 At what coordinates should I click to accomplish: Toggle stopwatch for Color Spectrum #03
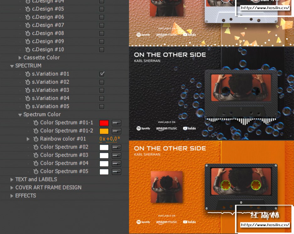point(36,155)
